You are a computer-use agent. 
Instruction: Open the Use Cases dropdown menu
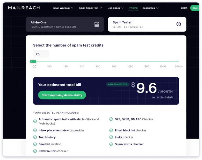(x=115, y=8)
